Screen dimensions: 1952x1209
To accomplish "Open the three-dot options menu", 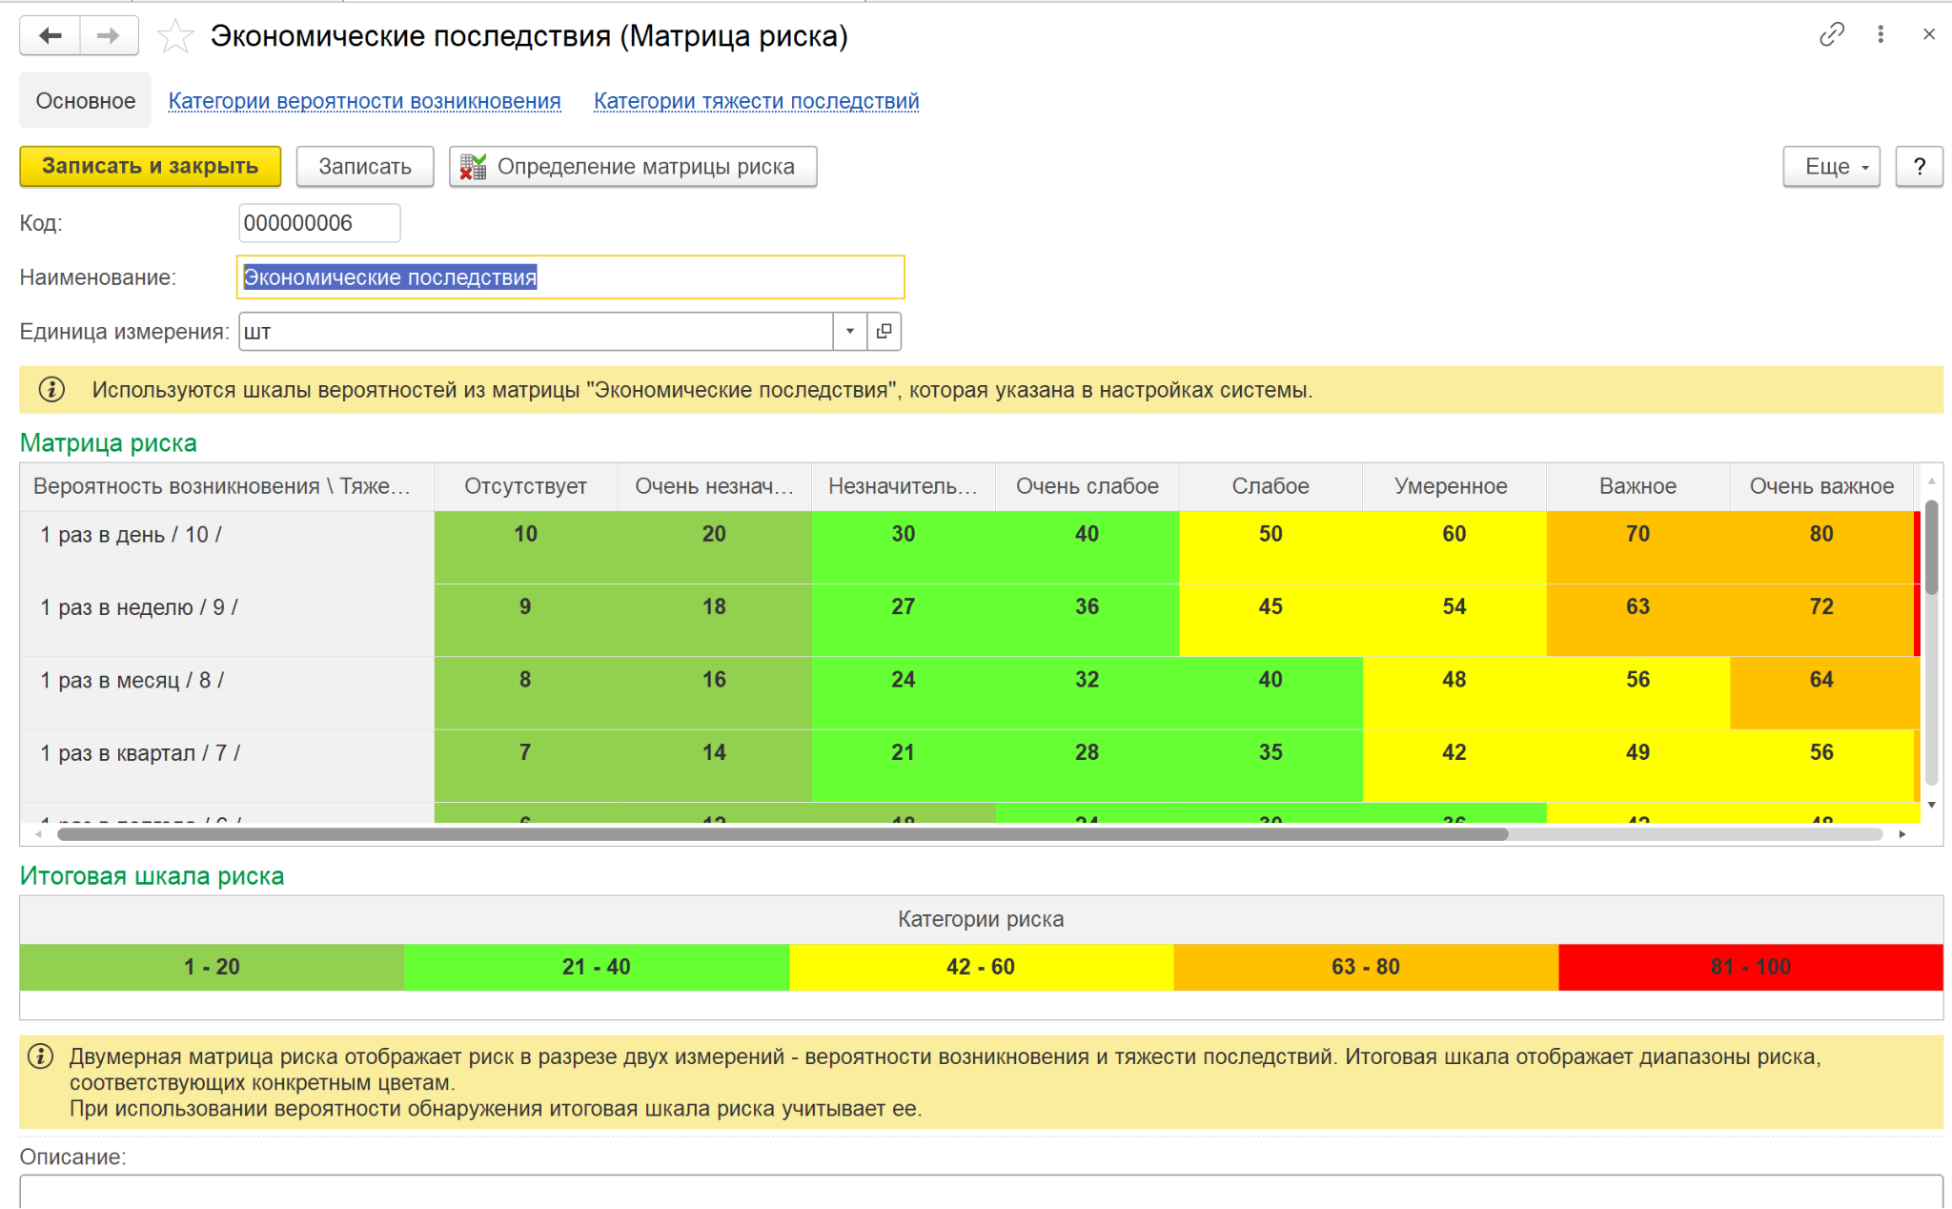I will click(1880, 35).
